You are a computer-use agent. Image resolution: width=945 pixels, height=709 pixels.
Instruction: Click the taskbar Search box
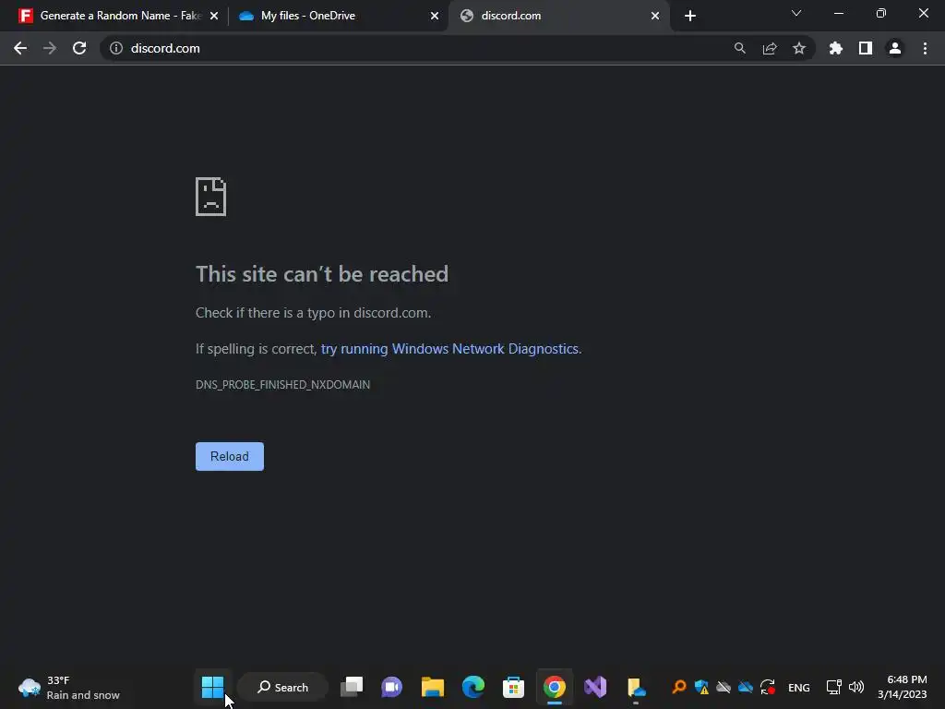coord(282,687)
